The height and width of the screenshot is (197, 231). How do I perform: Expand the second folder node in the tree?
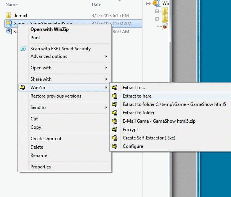(x=157, y=19)
